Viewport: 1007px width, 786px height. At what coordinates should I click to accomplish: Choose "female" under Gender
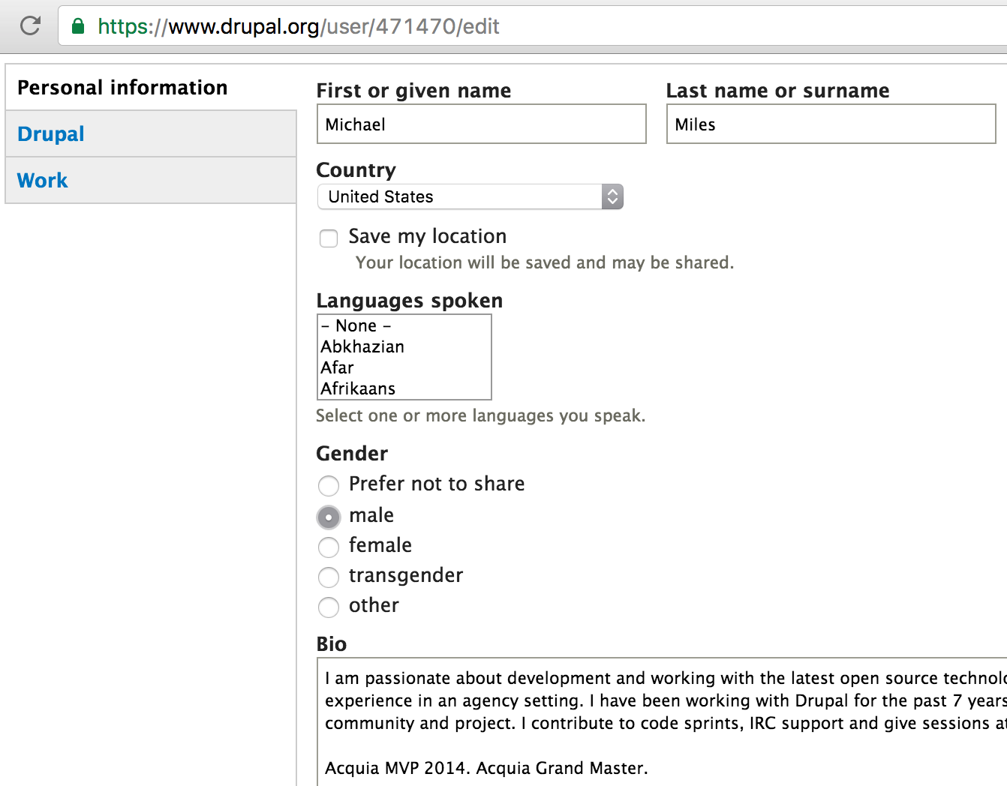click(329, 547)
